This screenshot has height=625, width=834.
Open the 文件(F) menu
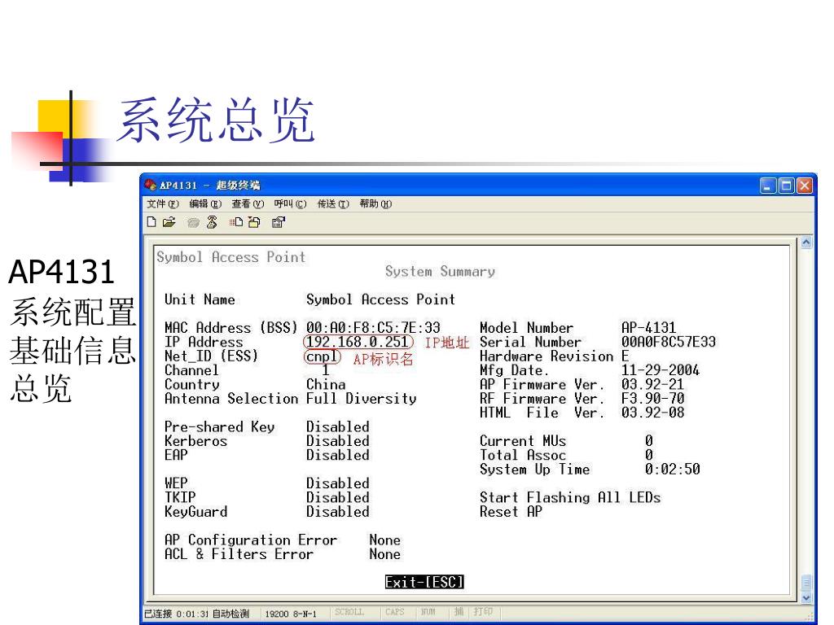163,204
